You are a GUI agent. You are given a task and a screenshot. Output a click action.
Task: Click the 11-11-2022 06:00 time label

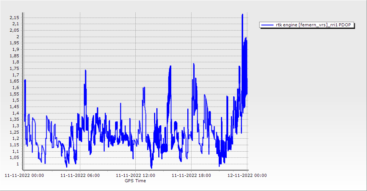(80, 176)
